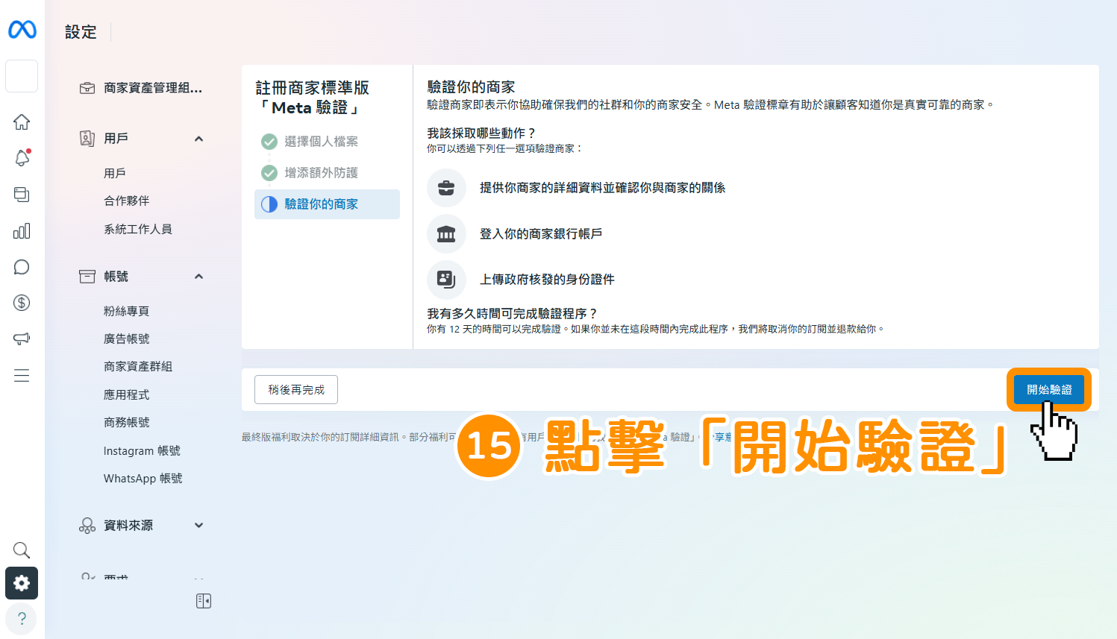Click the search magnifier icon
The image size is (1117, 639).
tap(22, 550)
